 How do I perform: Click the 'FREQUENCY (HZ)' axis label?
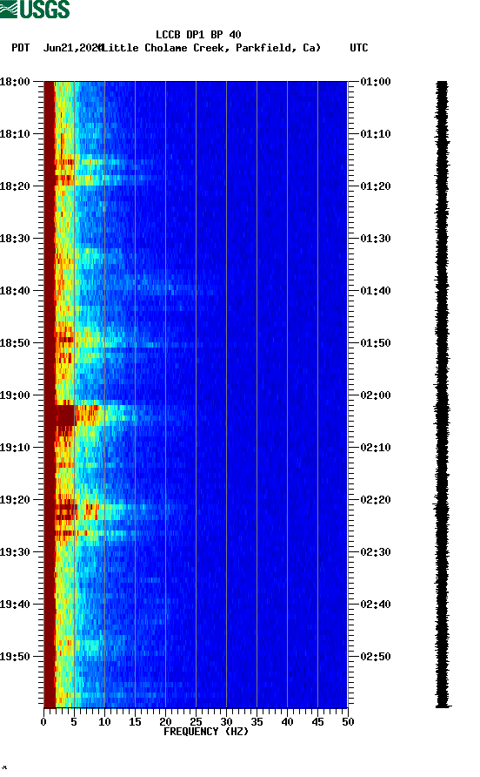point(206,732)
